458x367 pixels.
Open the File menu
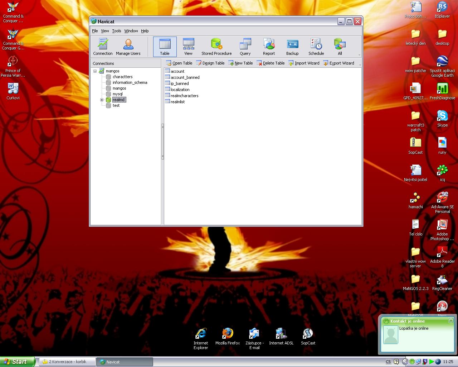coord(95,31)
